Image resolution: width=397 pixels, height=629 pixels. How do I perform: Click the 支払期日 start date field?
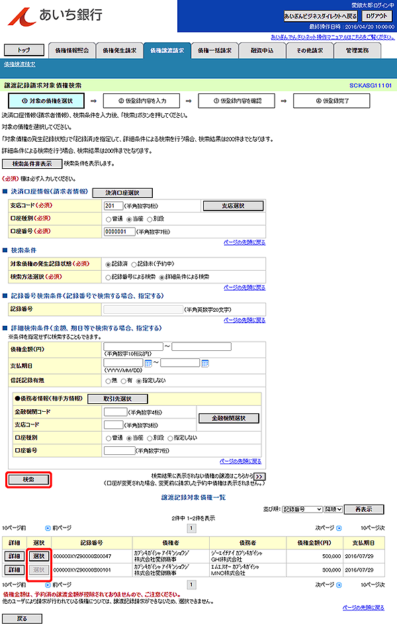pos(124,363)
